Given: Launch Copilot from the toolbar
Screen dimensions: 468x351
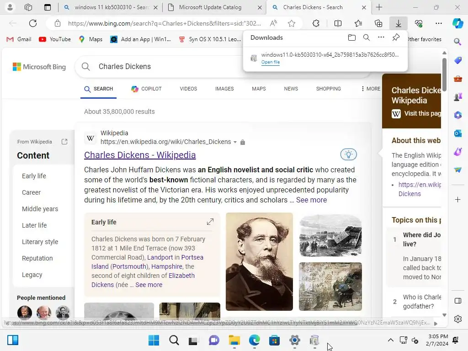Looking at the screenshot, I should pyautogui.click(x=457, y=23).
